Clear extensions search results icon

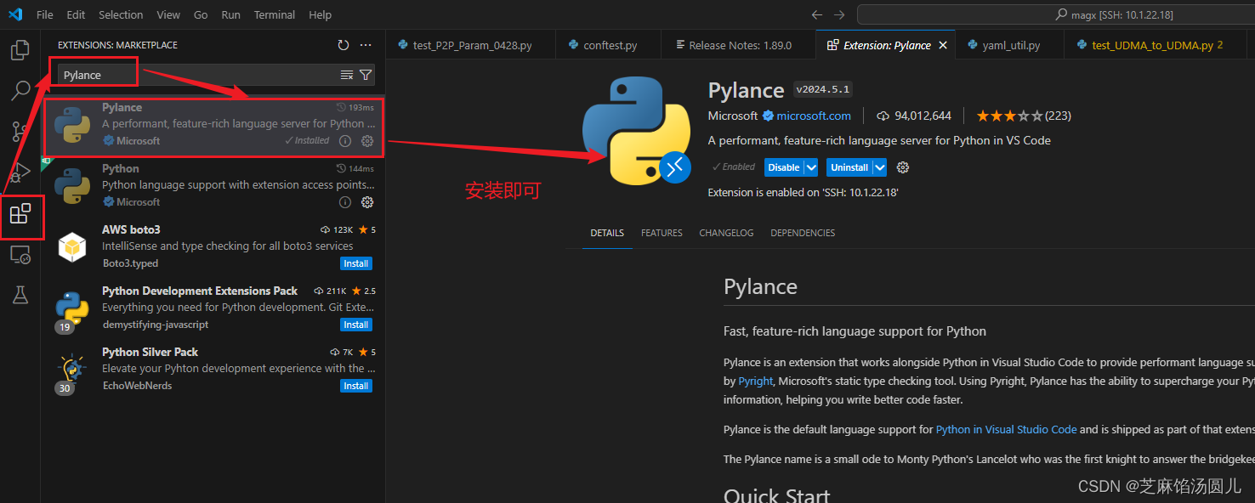click(x=347, y=75)
